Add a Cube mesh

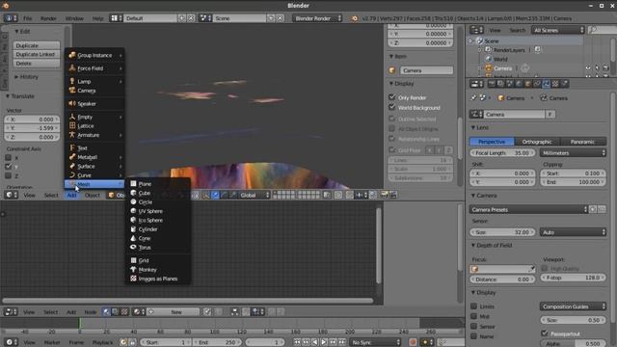click(x=158, y=193)
